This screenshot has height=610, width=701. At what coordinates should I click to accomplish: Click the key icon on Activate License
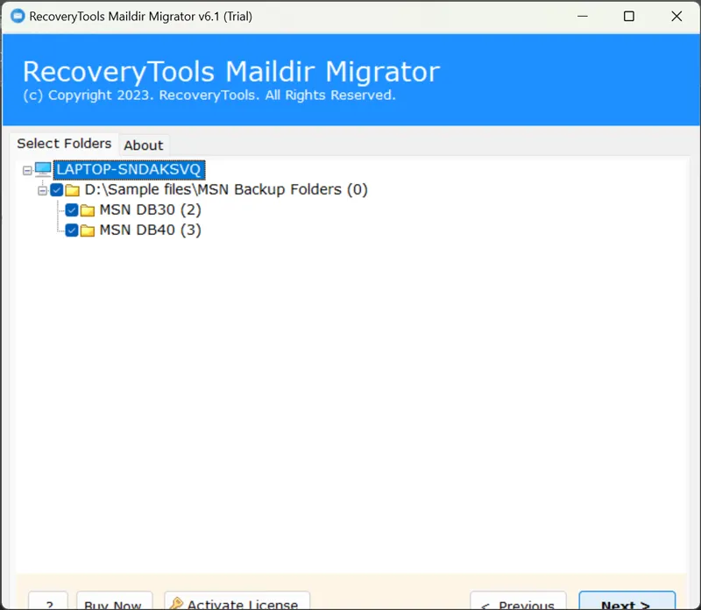click(176, 603)
